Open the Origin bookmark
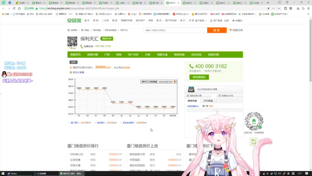 (132, 14)
